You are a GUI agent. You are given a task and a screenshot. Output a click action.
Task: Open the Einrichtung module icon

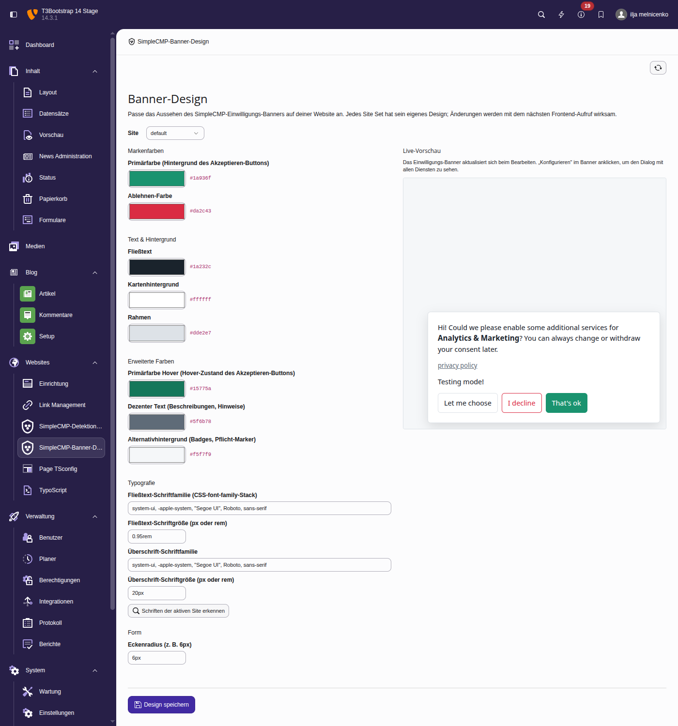(x=28, y=384)
